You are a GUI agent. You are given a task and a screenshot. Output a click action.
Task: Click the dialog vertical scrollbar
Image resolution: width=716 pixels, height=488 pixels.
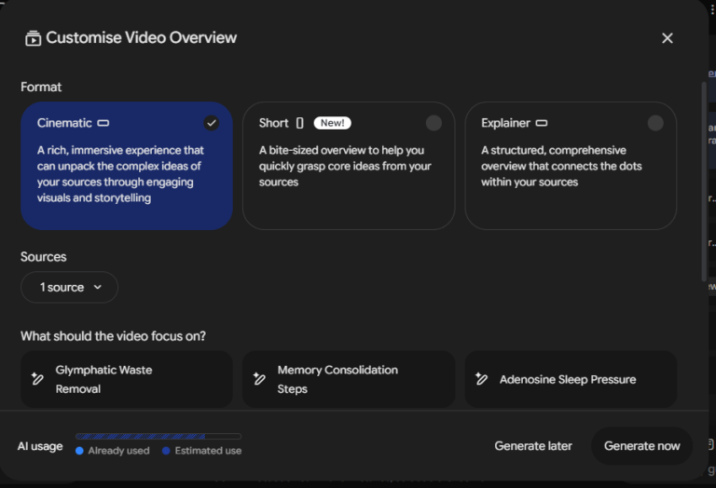(704, 182)
